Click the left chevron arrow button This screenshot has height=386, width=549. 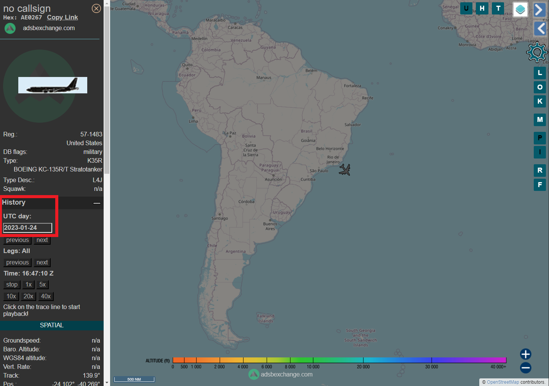tap(540, 28)
